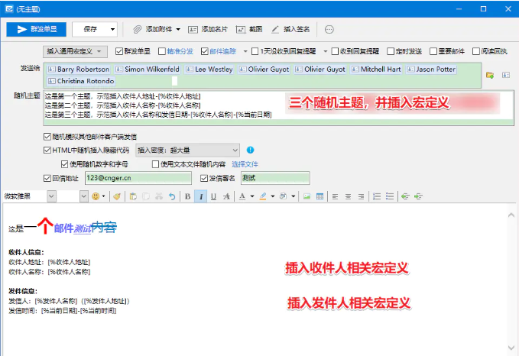The width and height of the screenshot is (519, 356).
Task: Enable 使用文本文件随机内容 checkbox
Action: [155, 164]
